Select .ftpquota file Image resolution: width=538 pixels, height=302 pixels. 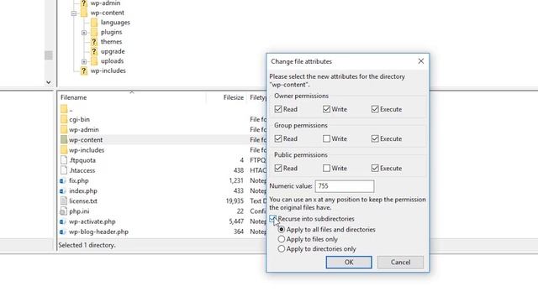[x=162, y=160]
